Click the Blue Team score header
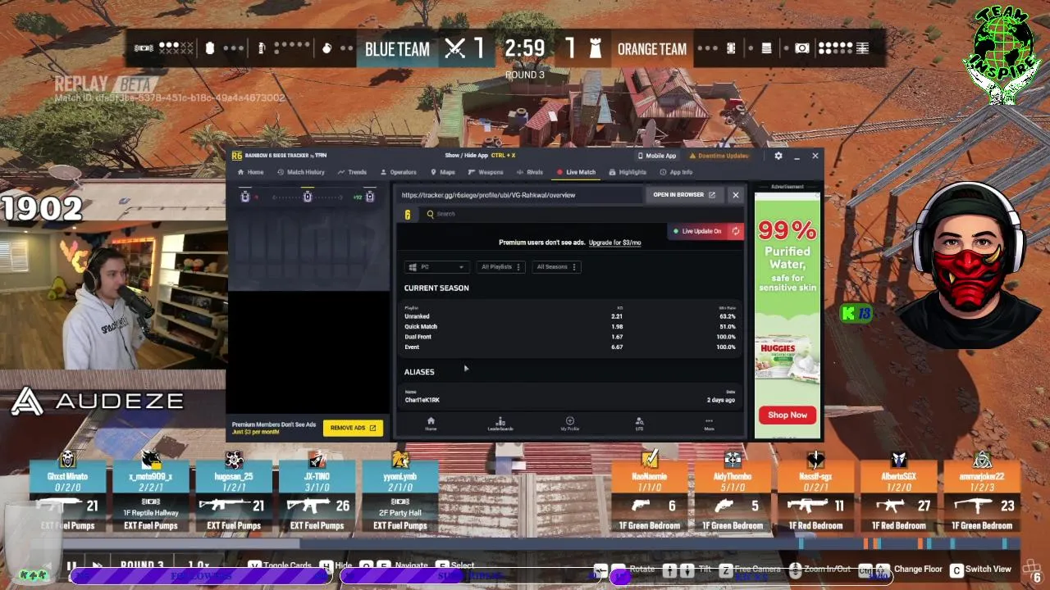1050x590 pixels. pyautogui.click(x=424, y=49)
